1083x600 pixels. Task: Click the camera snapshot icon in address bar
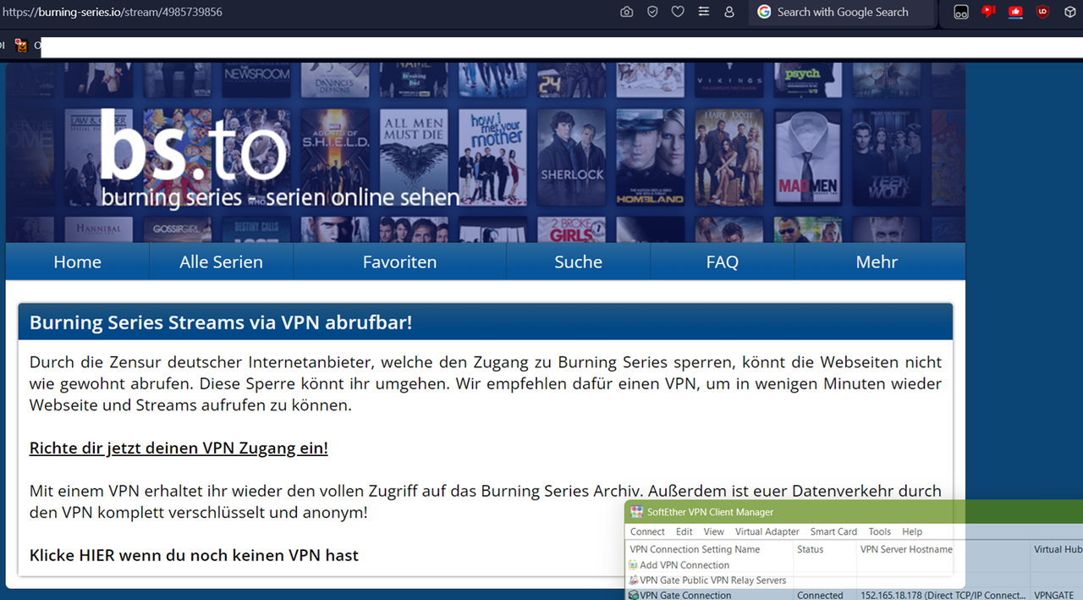pos(626,12)
